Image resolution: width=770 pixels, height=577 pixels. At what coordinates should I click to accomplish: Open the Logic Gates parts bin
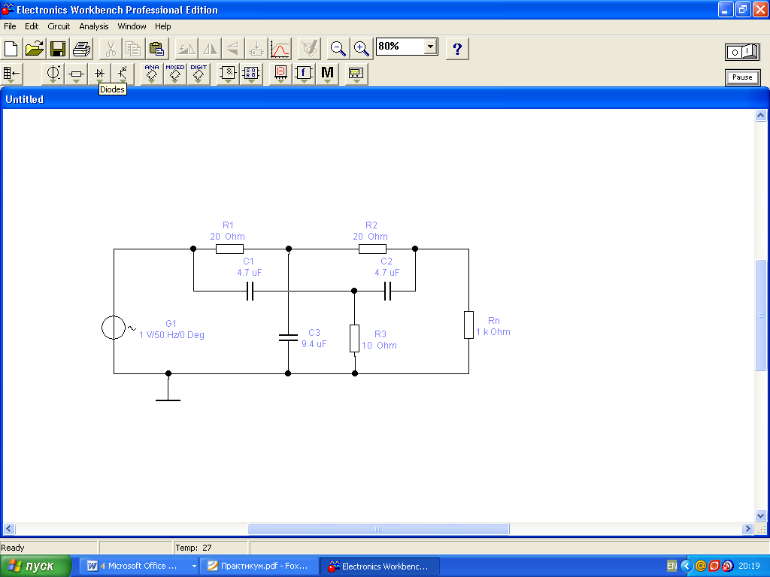(x=228, y=74)
